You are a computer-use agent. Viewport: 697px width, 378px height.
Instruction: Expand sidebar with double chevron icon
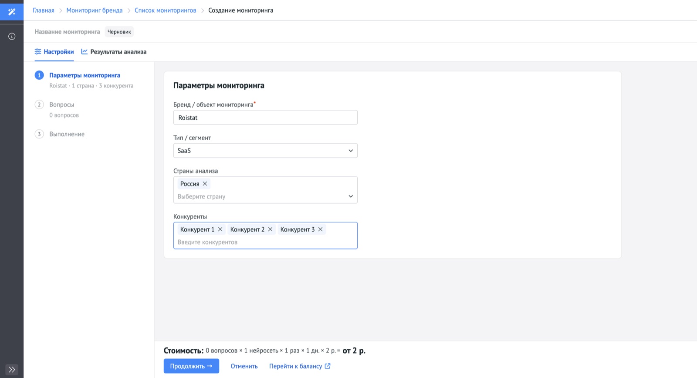(x=12, y=370)
